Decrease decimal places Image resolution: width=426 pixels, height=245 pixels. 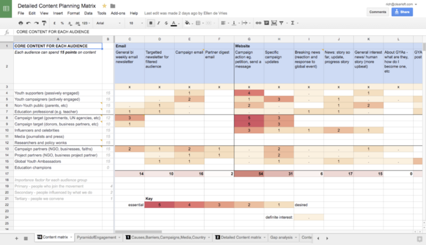pos(70,23)
